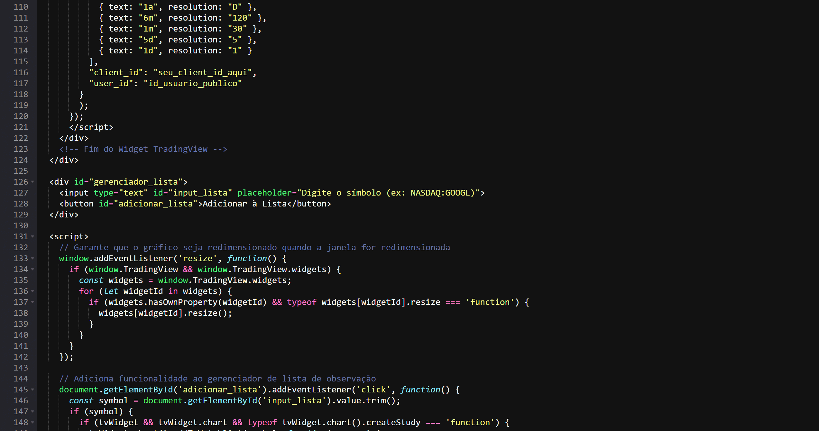Click 'symbol' variable on line 146
This screenshot has width=819, height=431.
click(113, 401)
